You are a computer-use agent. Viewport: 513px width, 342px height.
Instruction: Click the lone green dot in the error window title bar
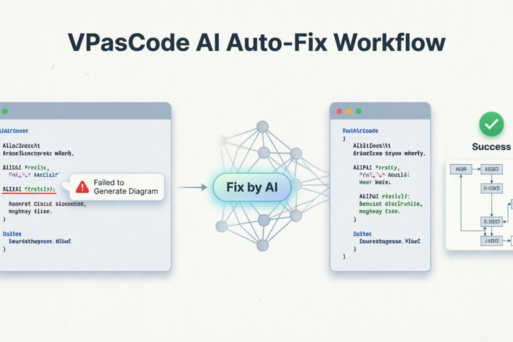click(5, 111)
